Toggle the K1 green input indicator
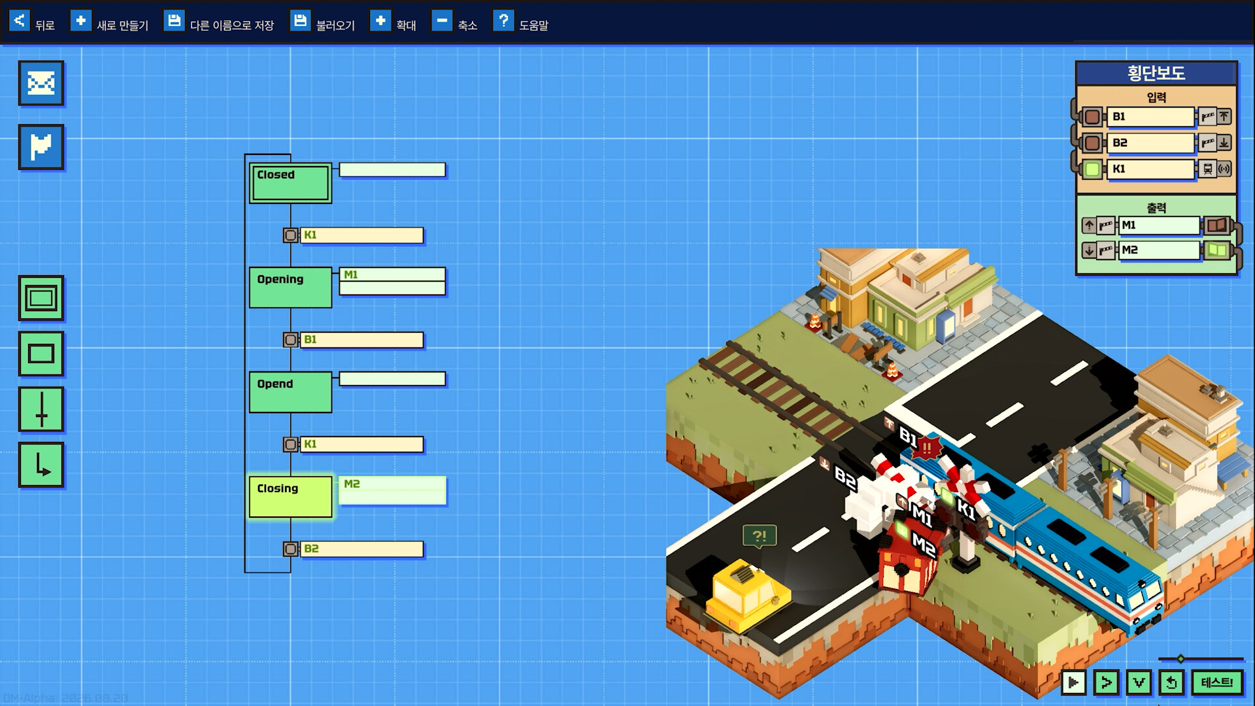The image size is (1255, 706). [x=1092, y=169]
